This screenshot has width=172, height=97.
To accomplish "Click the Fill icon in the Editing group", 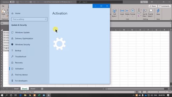I will click(x=139, y=13).
